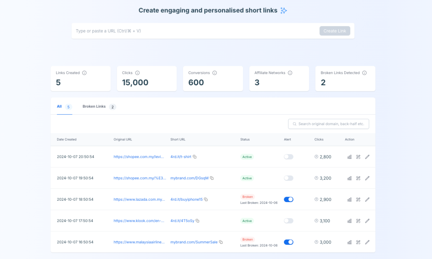The image size is (432, 259).
Task: Open the shopee.com.my/%E3 original URL
Action: [140, 178]
